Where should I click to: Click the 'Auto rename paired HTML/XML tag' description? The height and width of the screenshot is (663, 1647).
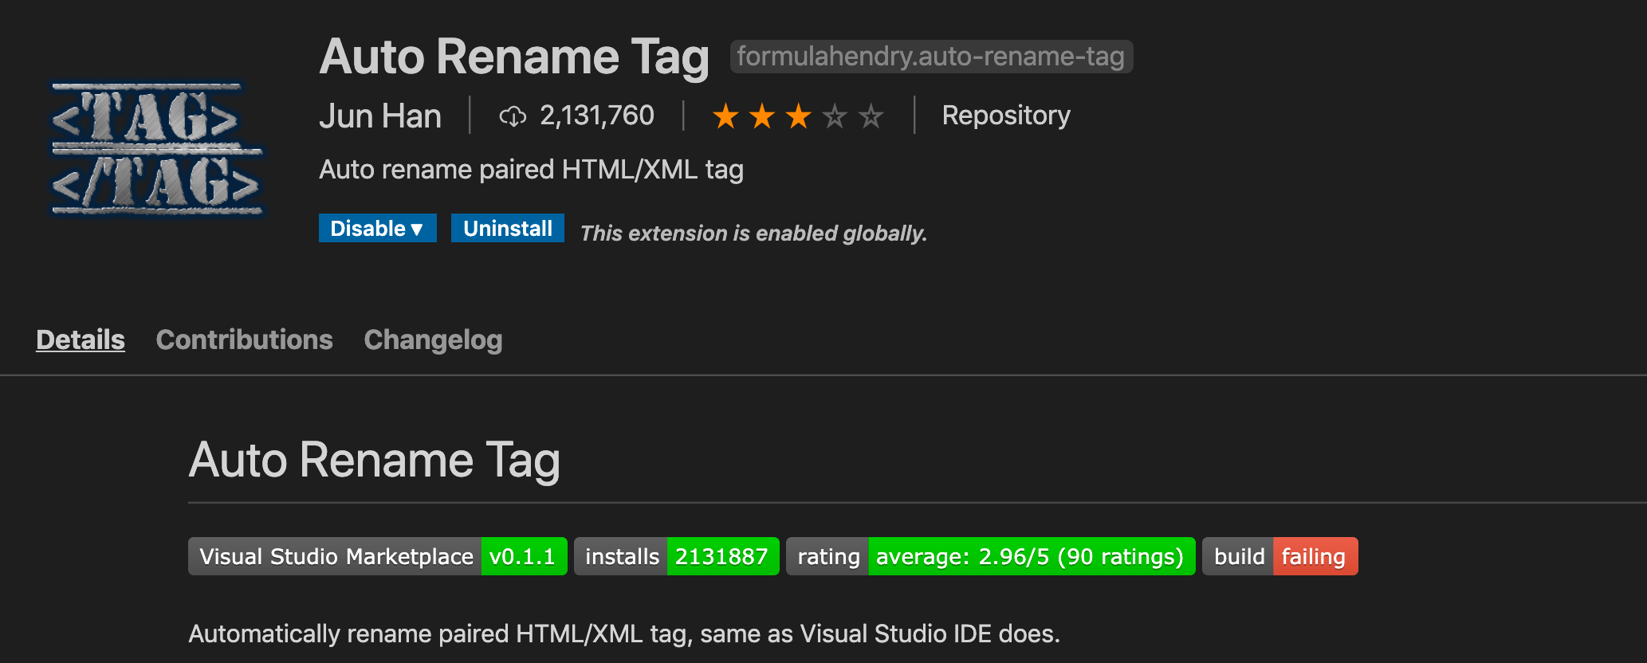point(532,170)
